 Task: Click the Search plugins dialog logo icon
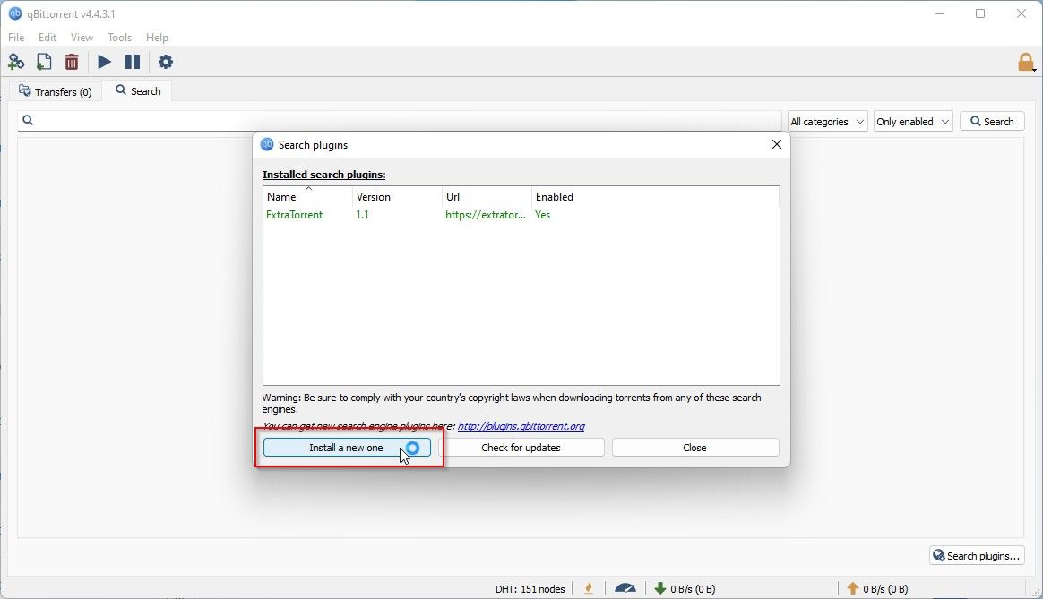click(x=267, y=144)
